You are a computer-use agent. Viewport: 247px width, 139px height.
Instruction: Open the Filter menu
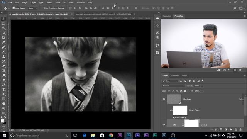point(58,3)
